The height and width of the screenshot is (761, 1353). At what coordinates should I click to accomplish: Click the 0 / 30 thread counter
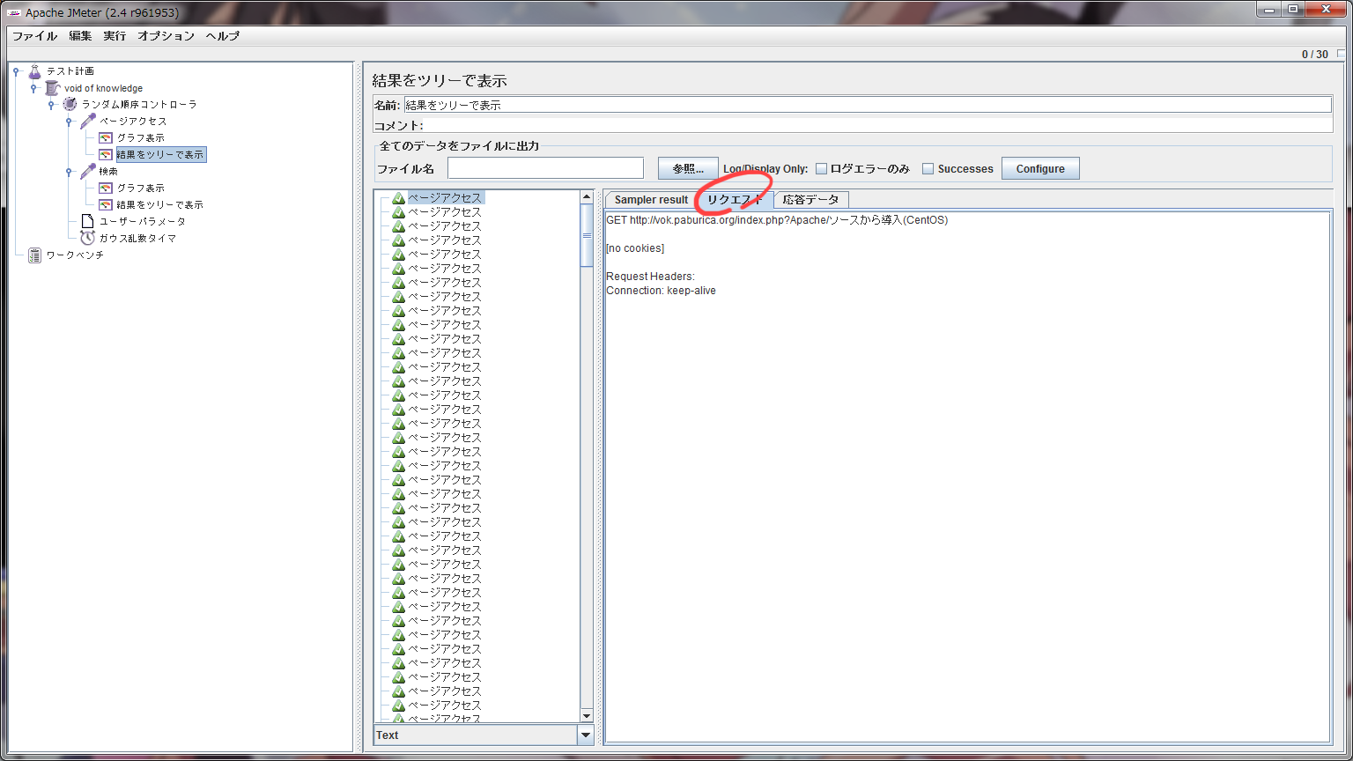[1315, 55]
